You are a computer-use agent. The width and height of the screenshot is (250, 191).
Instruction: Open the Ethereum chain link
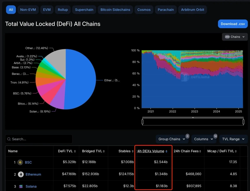click(x=33, y=174)
